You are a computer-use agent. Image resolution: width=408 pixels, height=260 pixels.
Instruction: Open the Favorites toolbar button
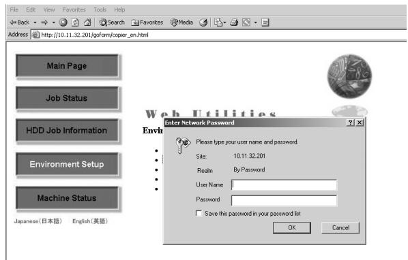147,22
